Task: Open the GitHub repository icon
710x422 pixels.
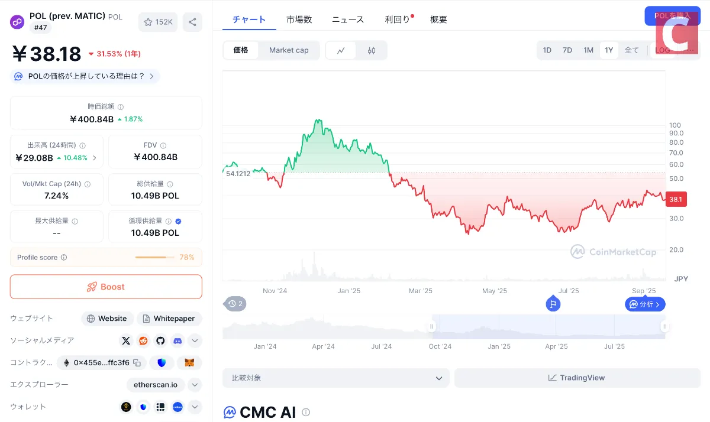Action: click(x=160, y=340)
